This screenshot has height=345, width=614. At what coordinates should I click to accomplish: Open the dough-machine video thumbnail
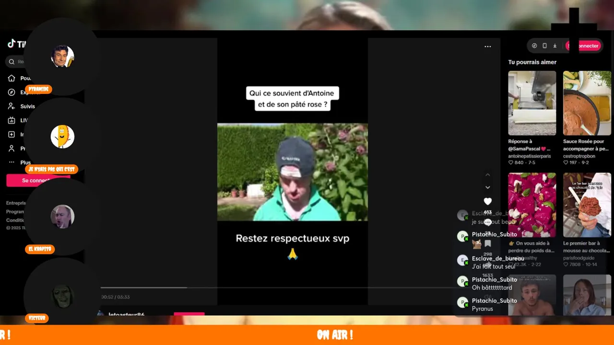pos(532,103)
